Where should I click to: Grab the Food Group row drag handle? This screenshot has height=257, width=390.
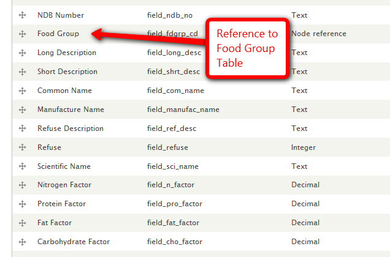click(x=23, y=34)
